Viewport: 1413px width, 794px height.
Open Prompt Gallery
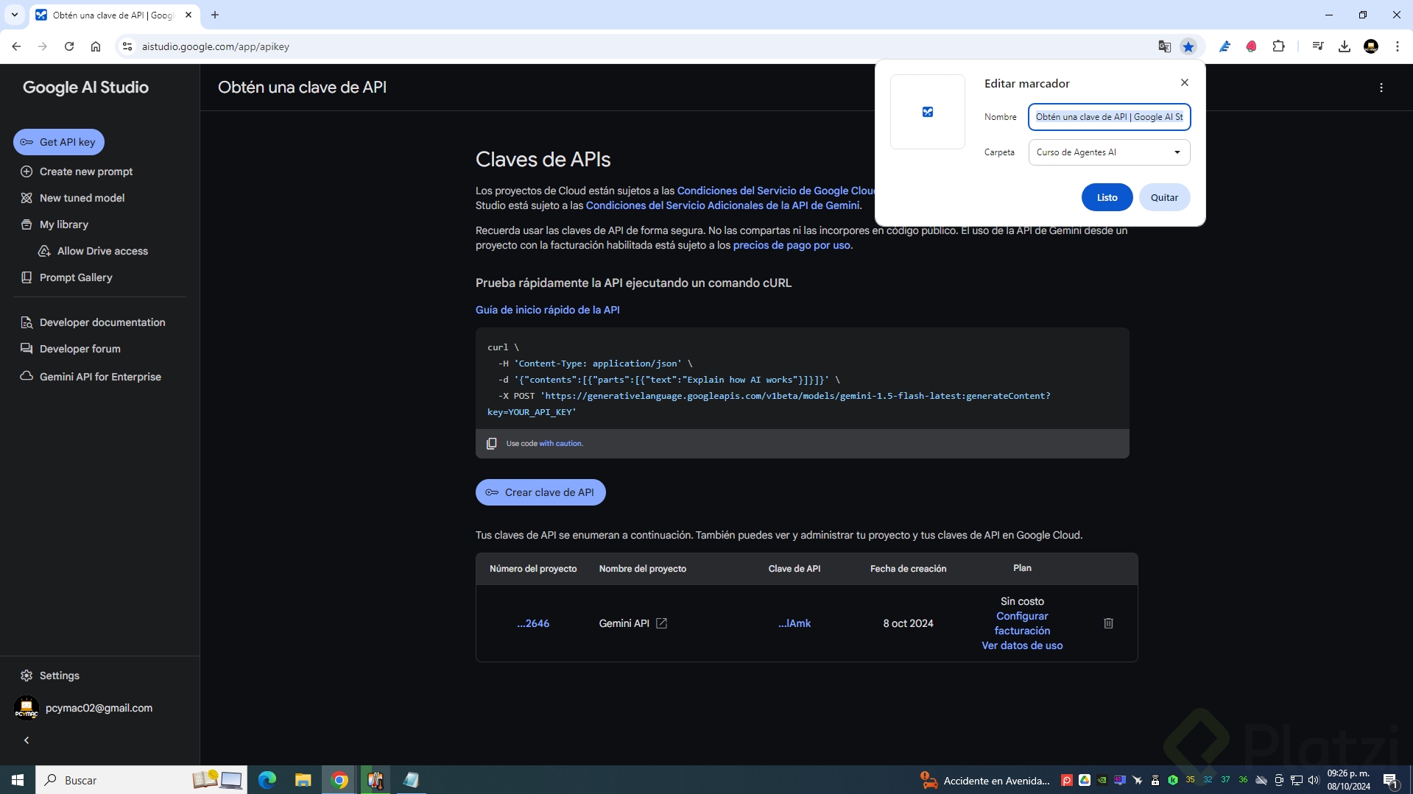pyautogui.click(x=67, y=277)
